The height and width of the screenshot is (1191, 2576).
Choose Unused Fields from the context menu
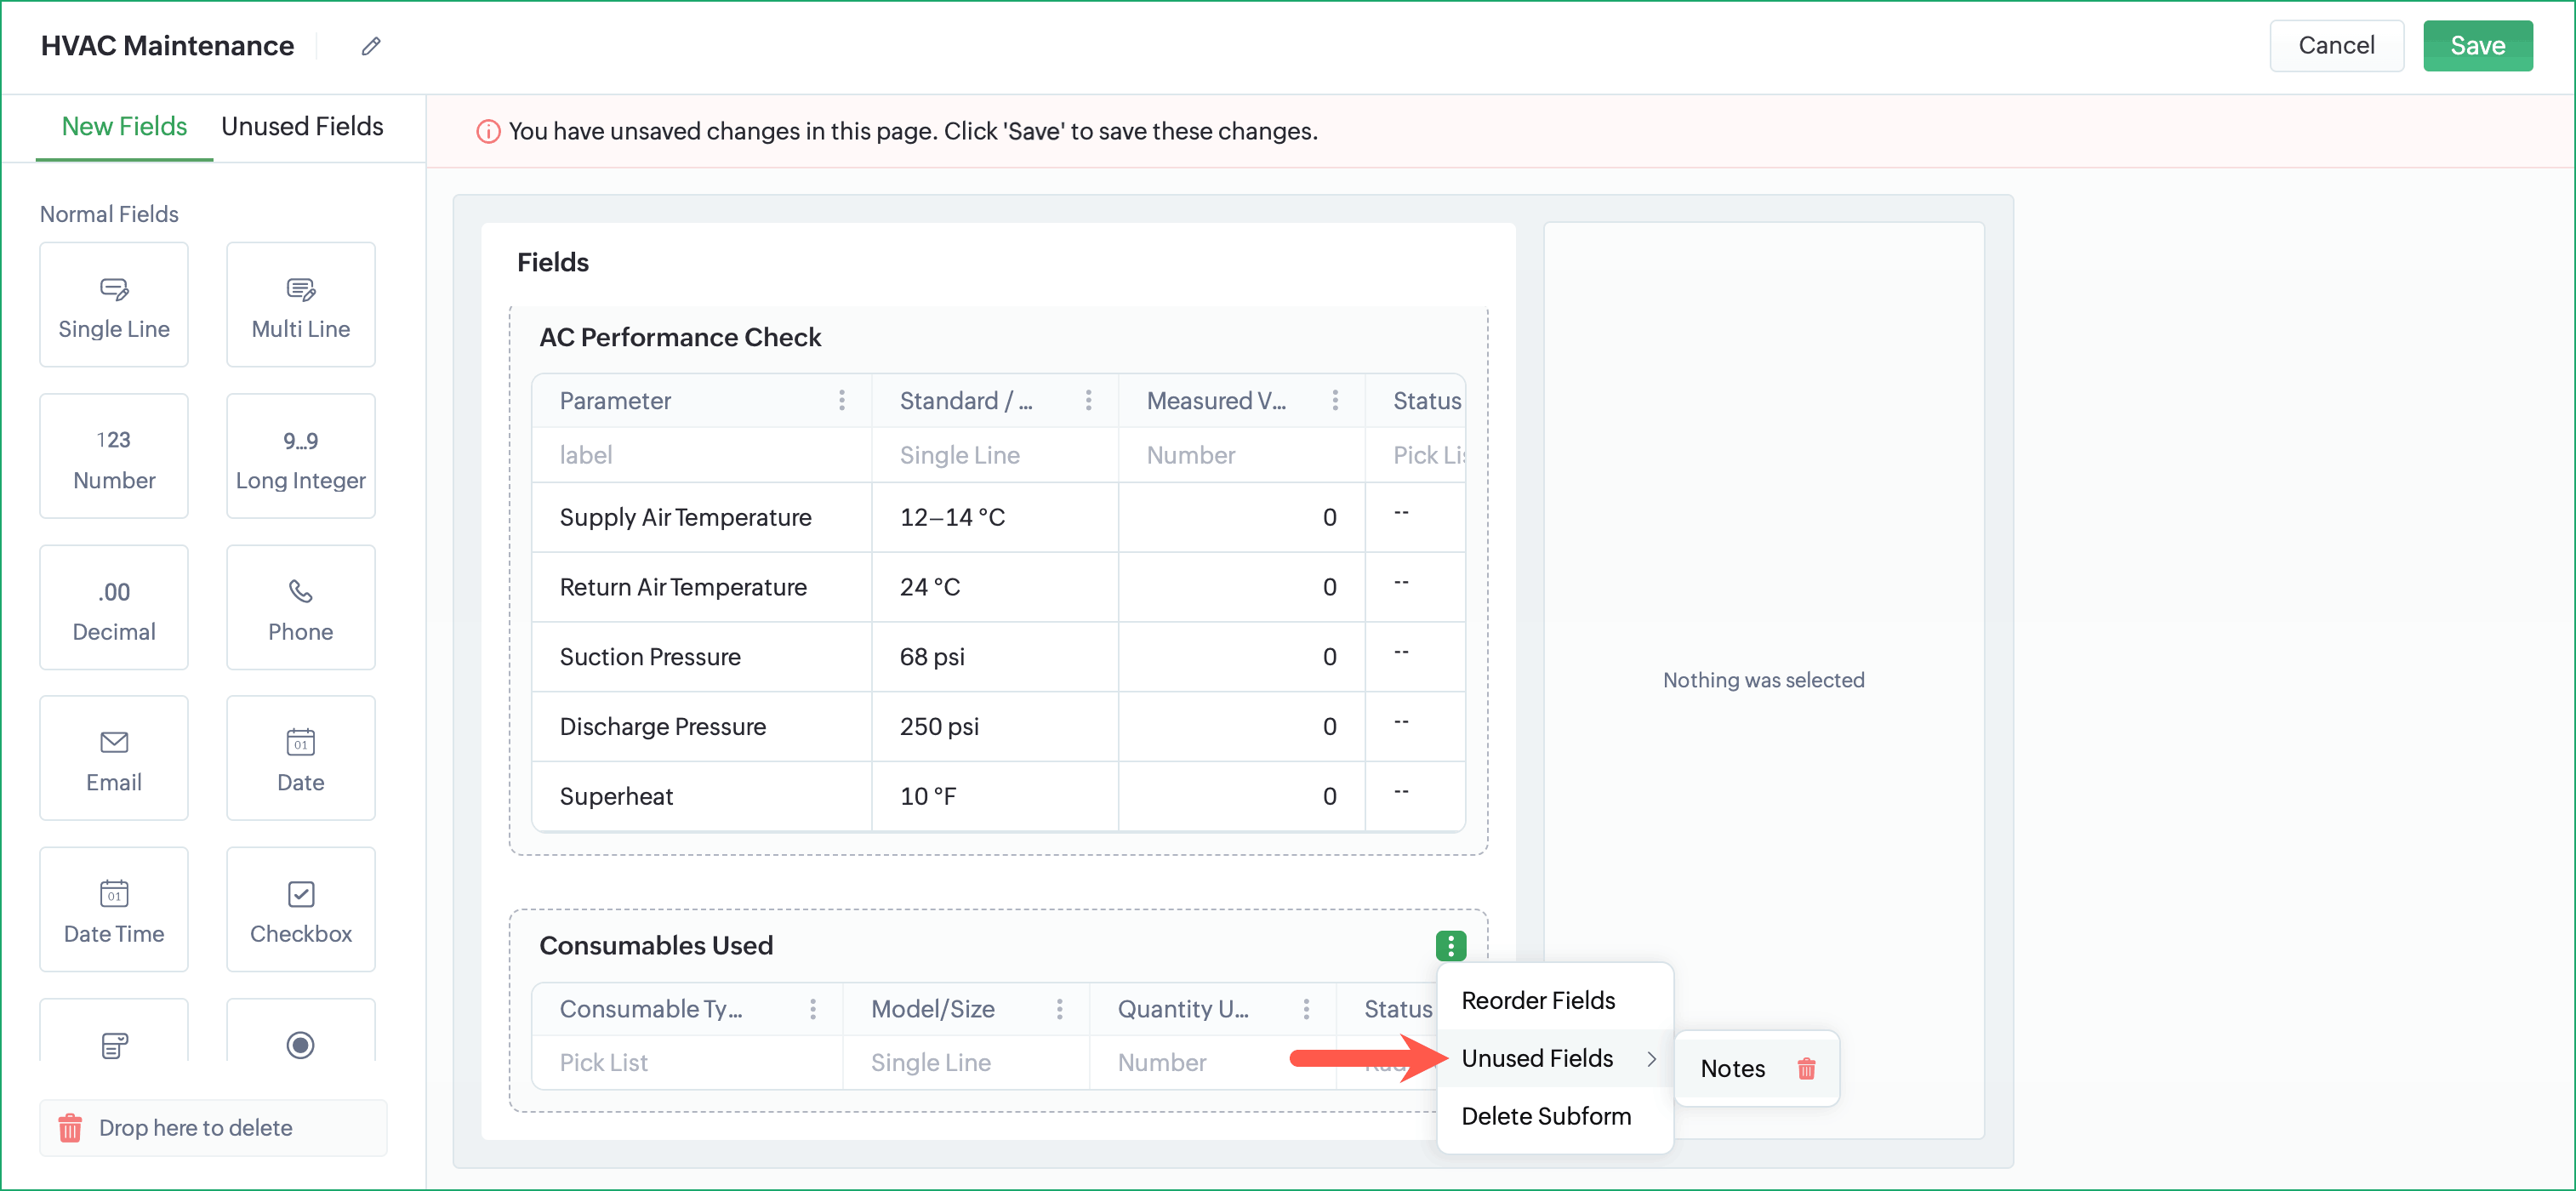pyautogui.click(x=1555, y=1059)
